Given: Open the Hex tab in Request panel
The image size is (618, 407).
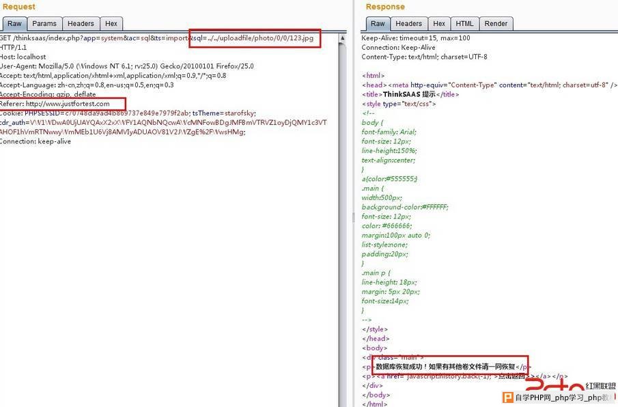Looking at the screenshot, I should click(x=111, y=24).
